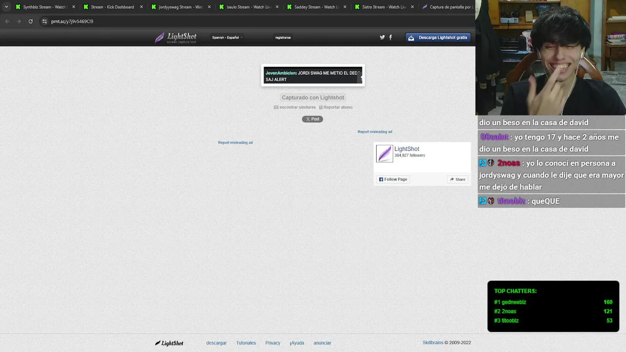Screen dimensions: 626x352
Task: Go back in browser history
Action: [7, 21]
